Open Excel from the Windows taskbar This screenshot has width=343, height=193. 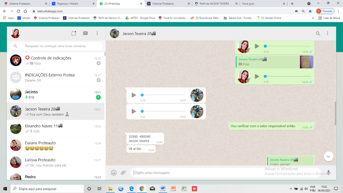(184, 189)
